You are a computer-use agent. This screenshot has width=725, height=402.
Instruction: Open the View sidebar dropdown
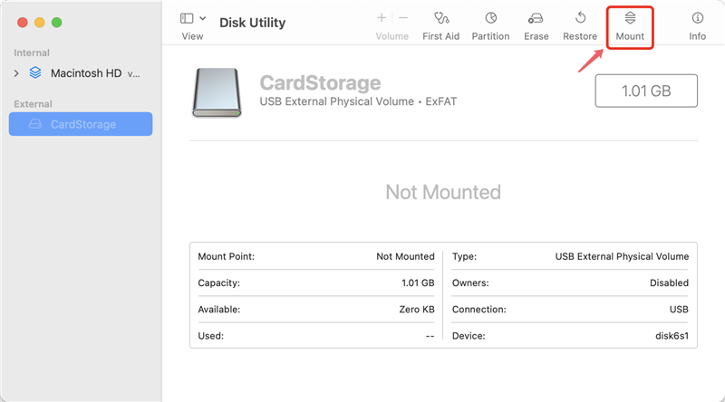tap(187, 18)
